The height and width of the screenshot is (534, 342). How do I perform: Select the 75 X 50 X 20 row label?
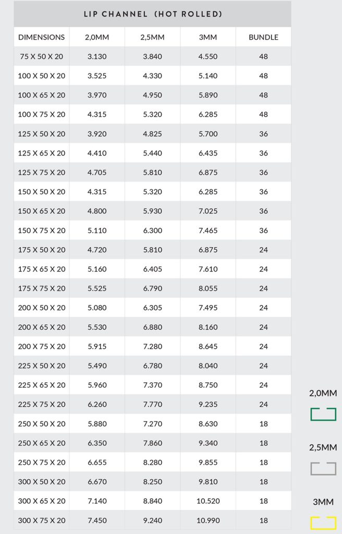click(x=42, y=56)
